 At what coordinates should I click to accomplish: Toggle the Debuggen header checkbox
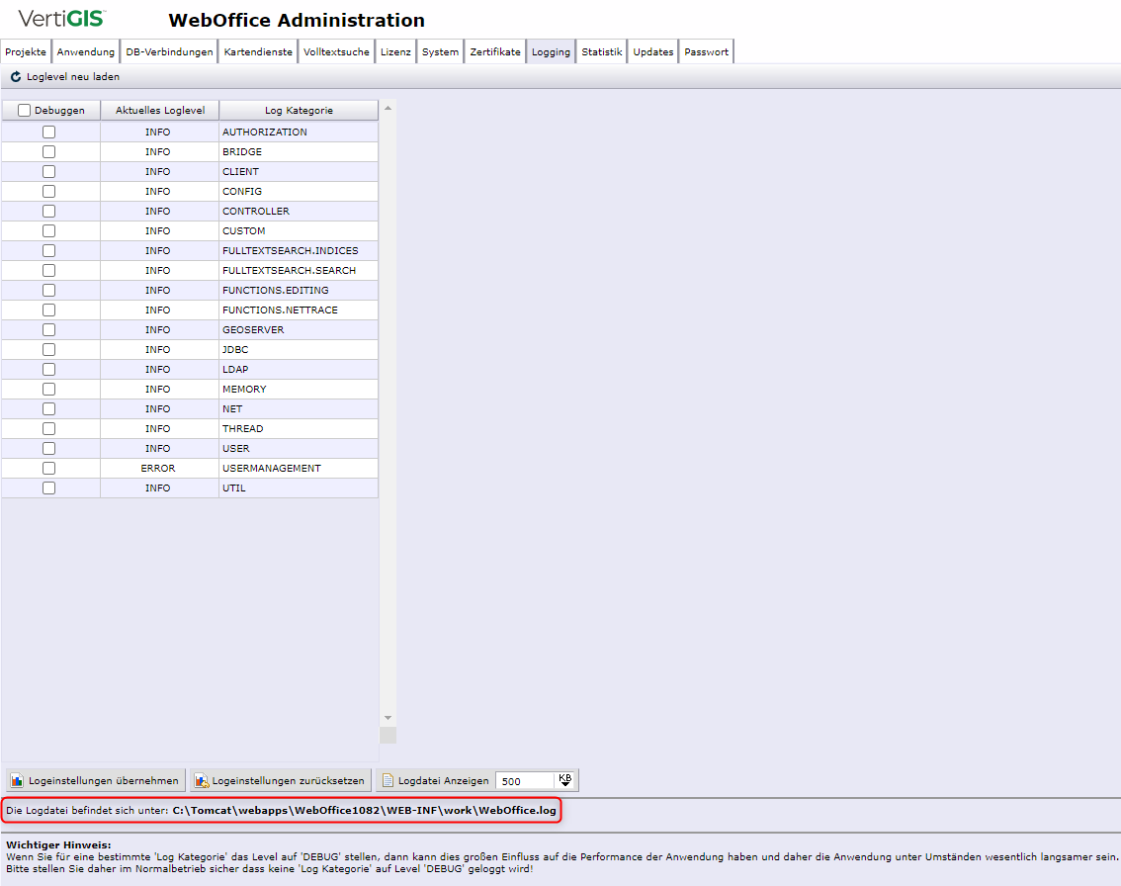click(x=25, y=110)
